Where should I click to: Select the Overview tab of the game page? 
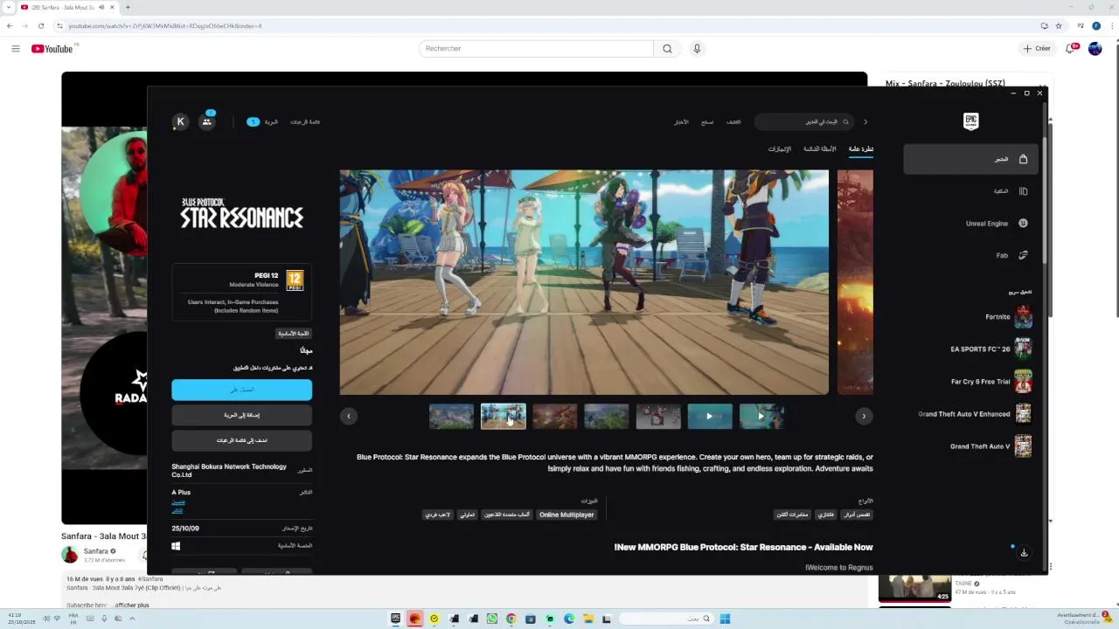pyautogui.click(x=861, y=149)
